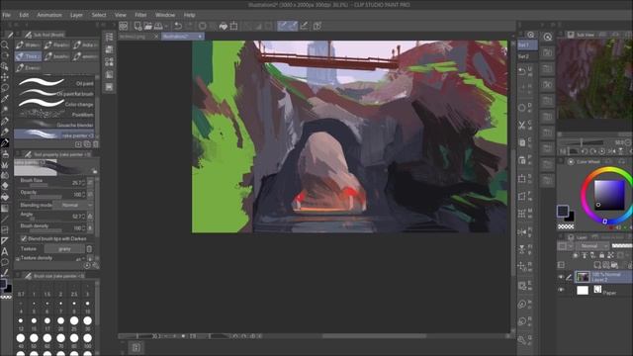Click the Open file icon in the command bar
This screenshot has width=633, height=356.
pyautogui.click(x=148, y=26)
